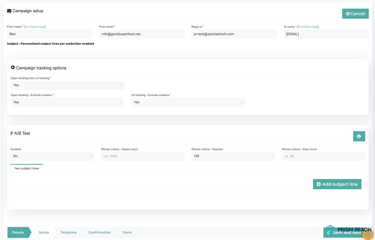
Task: Switch to Test subject lines tab
Action: pos(27,168)
